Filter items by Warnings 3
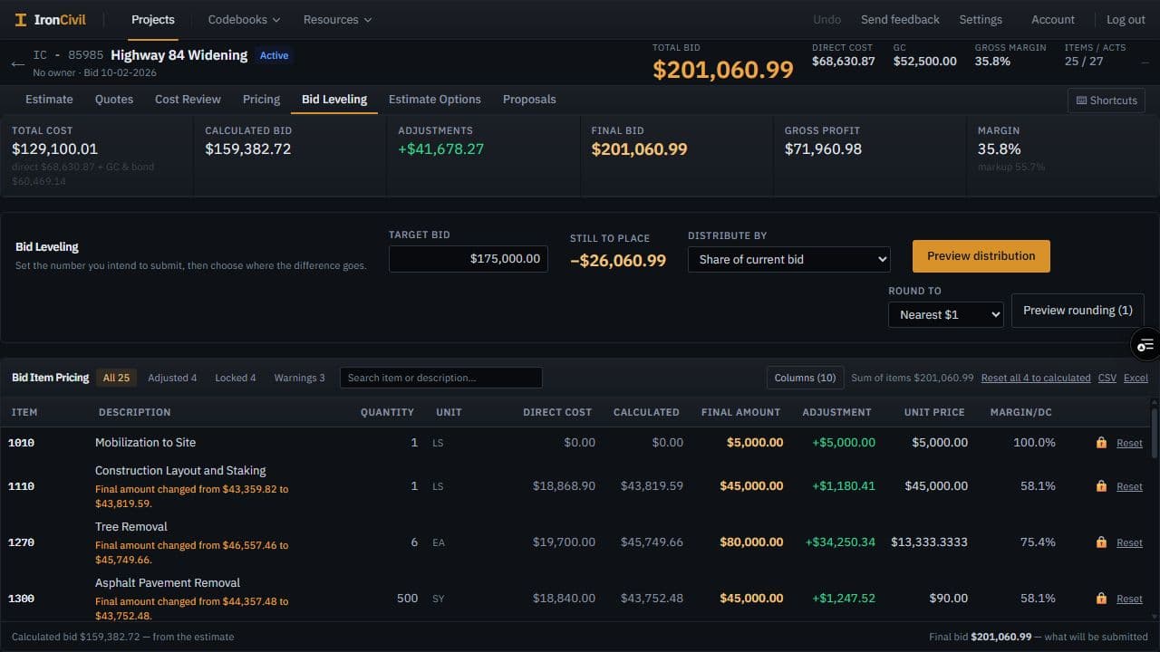The height and width of the screenshot is (652, 1160). (299, 378)
